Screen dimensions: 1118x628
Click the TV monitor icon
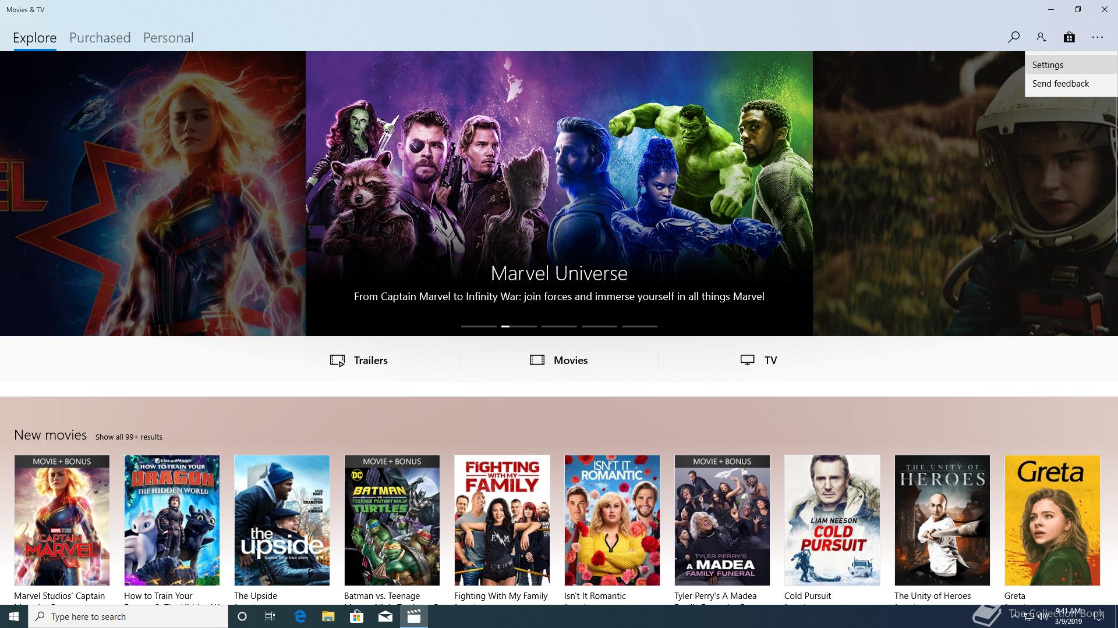[x=748, y=360]
